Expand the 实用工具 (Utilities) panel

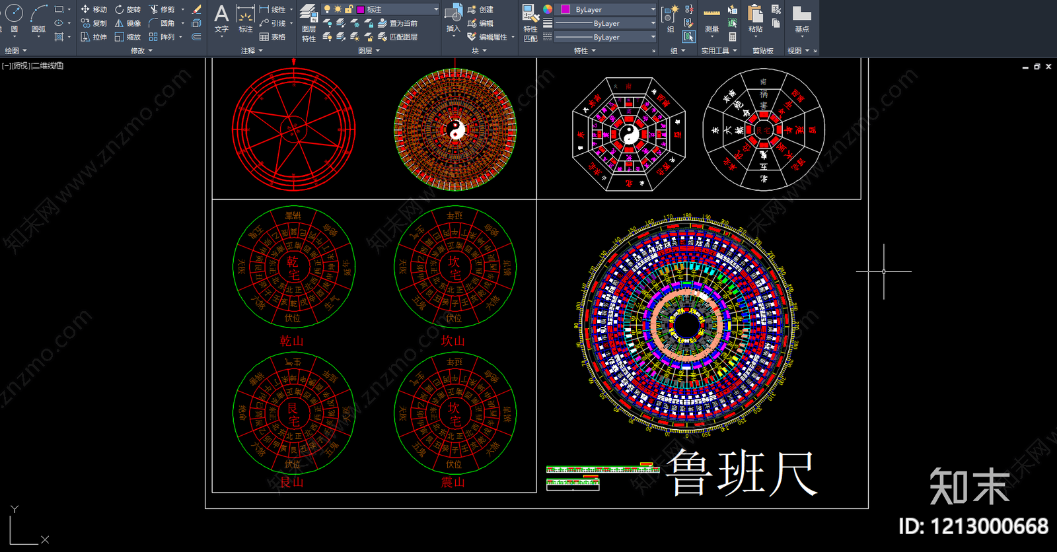pyautogui.click(x=719, y=50)
